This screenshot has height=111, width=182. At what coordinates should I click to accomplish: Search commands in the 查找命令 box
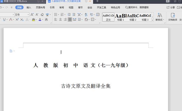tap(137, 7)
